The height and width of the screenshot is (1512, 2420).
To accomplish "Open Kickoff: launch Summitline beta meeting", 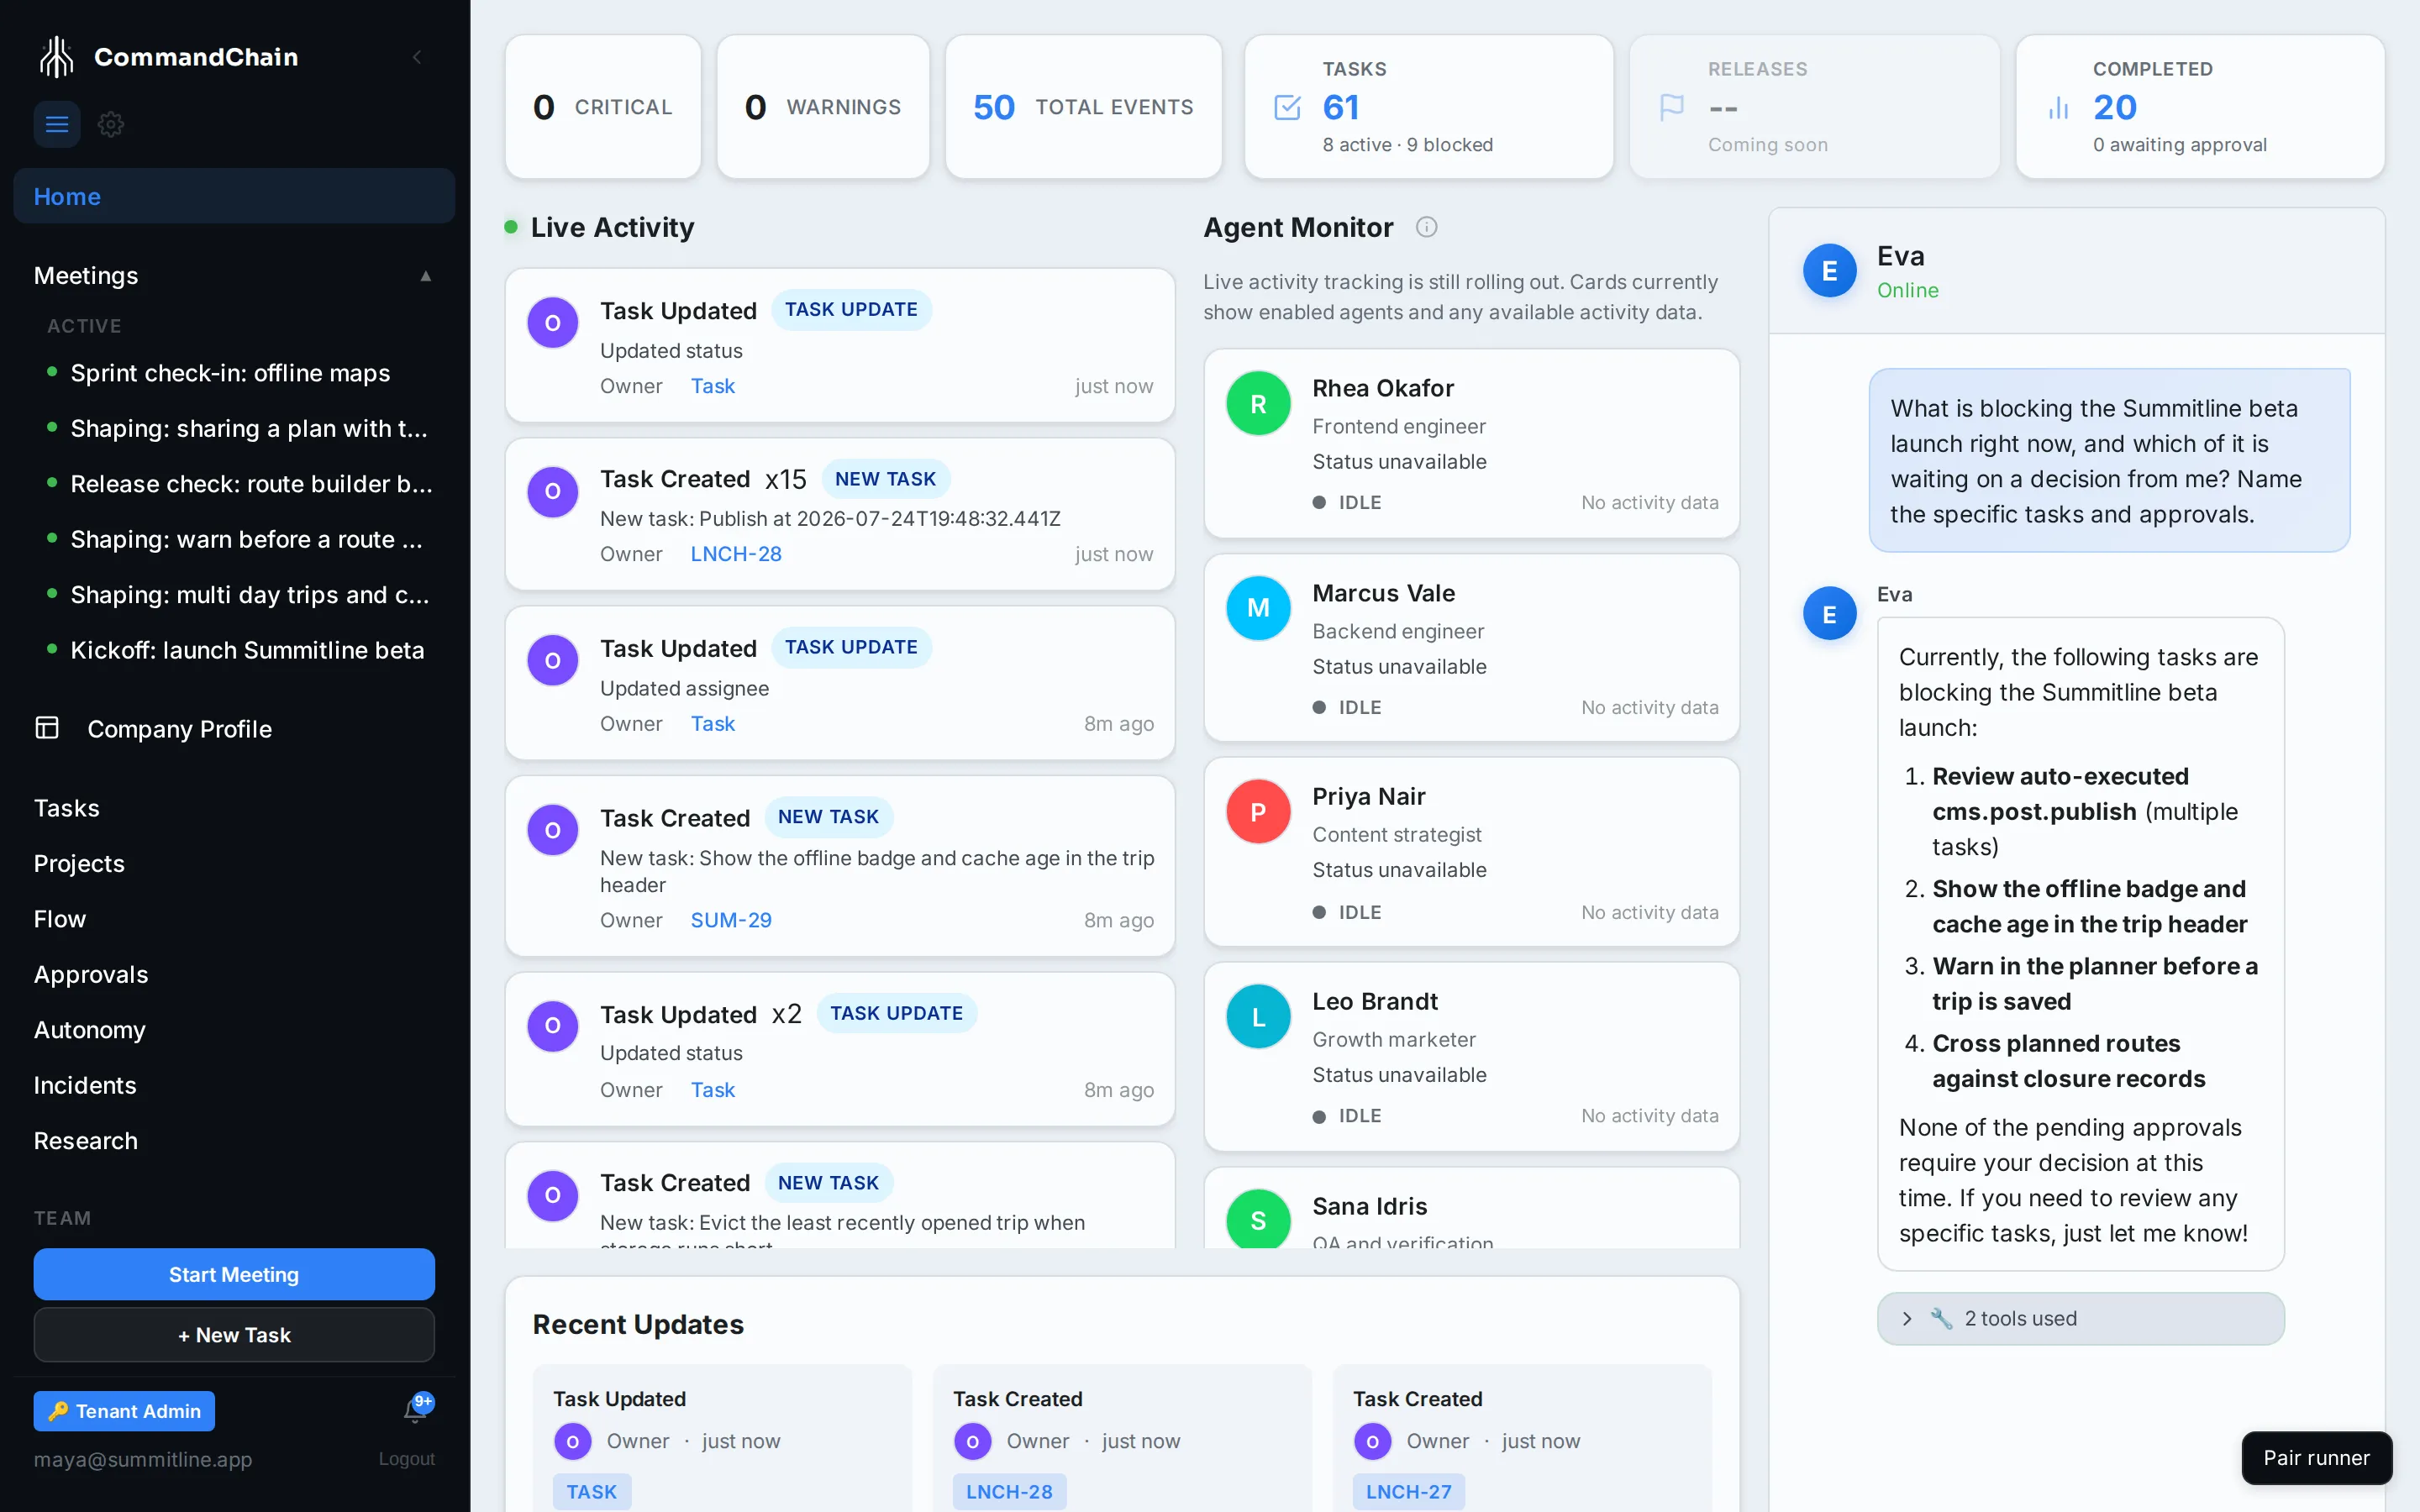I will click(247, 650).
